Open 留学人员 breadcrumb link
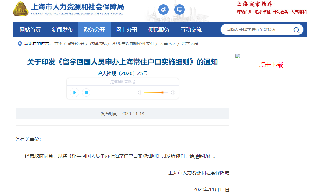 click(190, 44)
